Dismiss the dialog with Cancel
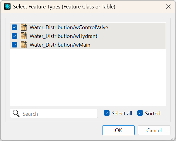The width and height of the screenshot is (176, 141). pyautogui.click(x=154, y=130)
